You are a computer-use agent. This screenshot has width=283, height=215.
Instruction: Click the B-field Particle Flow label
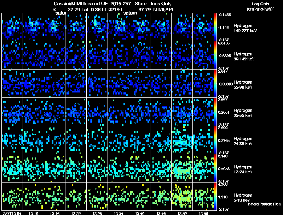coord(264,204)
